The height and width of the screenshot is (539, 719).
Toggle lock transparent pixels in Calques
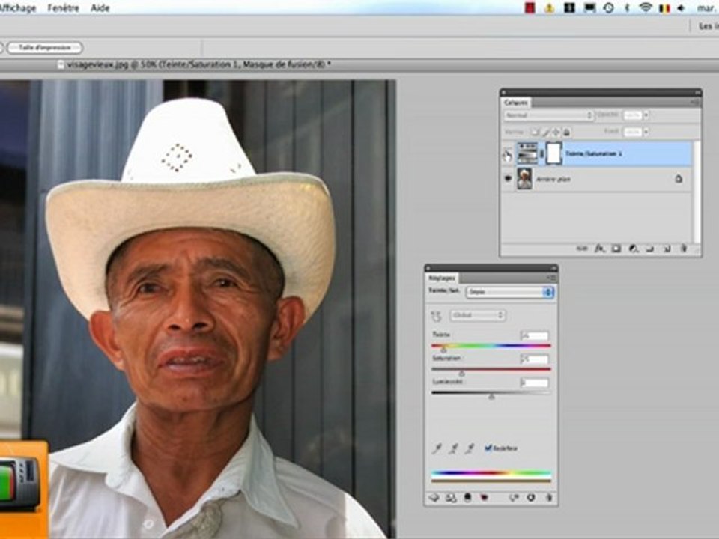(535, 133)
